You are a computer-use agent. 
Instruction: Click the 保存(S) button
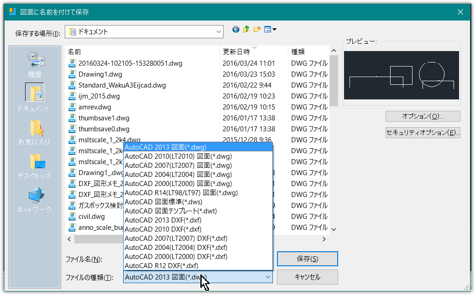(x=307, y=259)
